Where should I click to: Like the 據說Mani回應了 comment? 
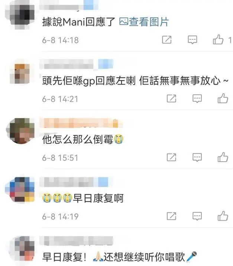click(218, 40)
